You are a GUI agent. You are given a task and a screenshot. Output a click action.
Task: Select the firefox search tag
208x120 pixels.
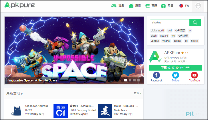coord(195,41)
